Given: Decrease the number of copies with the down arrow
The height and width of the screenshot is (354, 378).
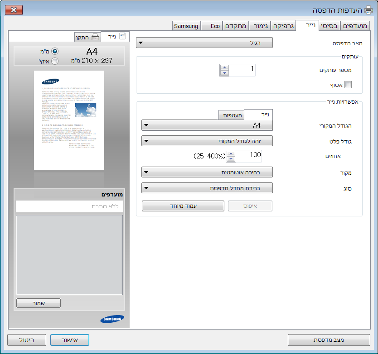Looking at the screenshot, I should point(224,72).
